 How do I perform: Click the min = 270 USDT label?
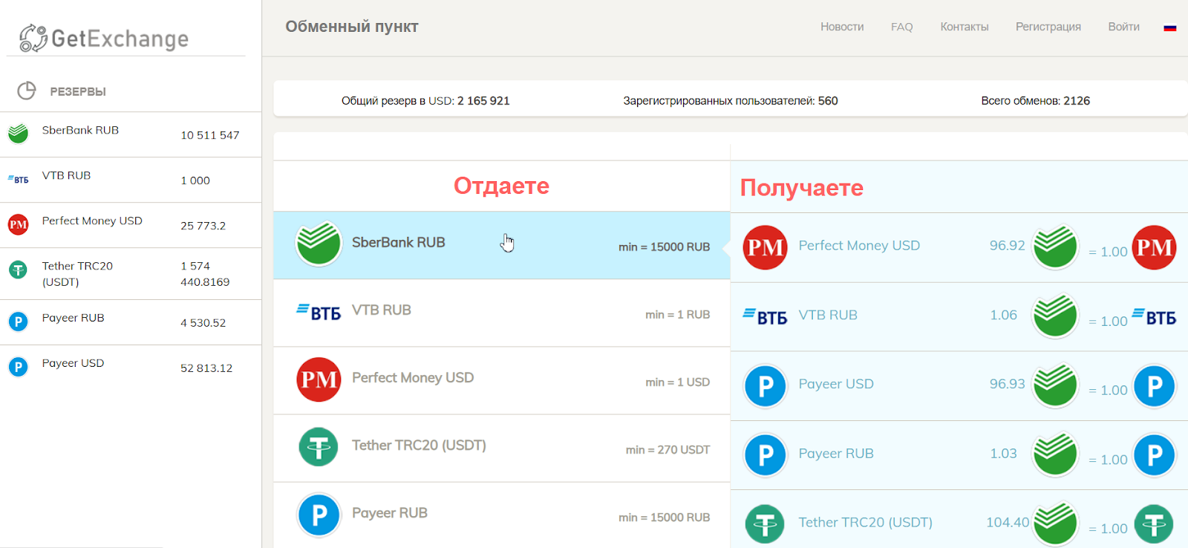[x=668, y=450]
